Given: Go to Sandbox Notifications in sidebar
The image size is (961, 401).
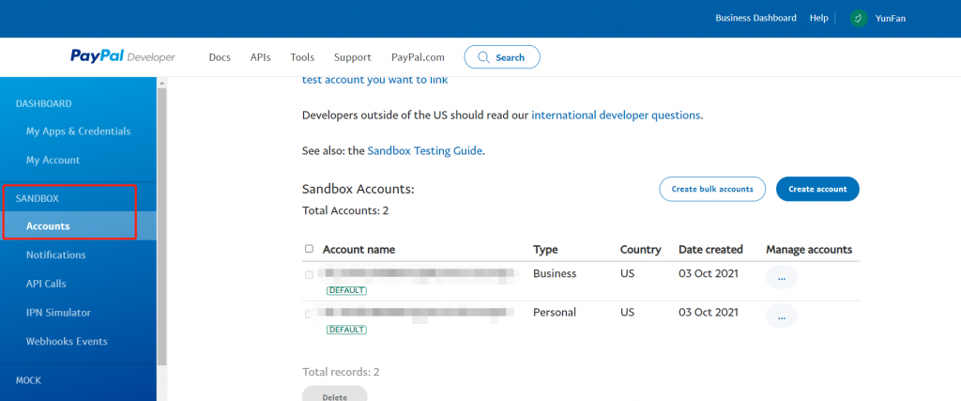Looking at the screenshot, I should pyautogui.click(x=55, y=254).
